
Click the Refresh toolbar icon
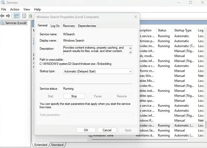point(30,16)
